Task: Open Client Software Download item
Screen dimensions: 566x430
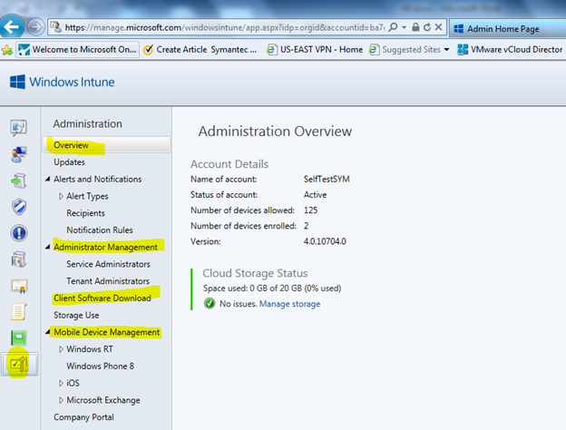Action: pos(102,298)
